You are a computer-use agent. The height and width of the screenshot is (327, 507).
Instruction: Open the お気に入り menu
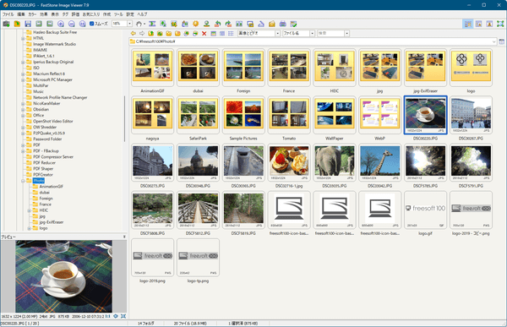pyautogui.click(x=91, y=14)
